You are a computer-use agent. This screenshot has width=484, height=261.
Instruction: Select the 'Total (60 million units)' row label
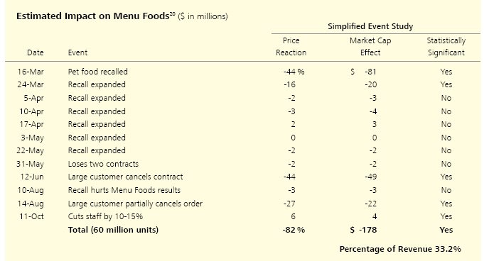click(x=113, y=230)
